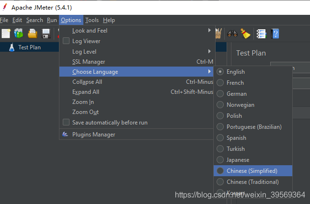Click the New test plan toolbar icon
The height and width of the screenshot is (204, 310).
[6, 34]
